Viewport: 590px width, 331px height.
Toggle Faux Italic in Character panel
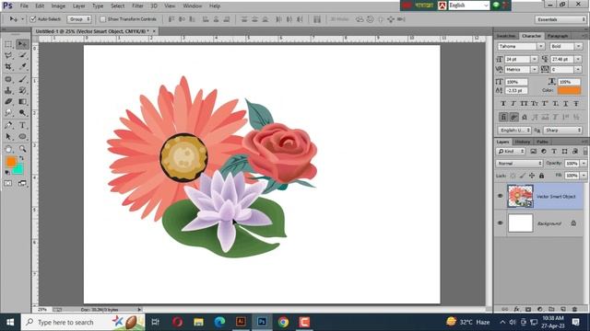(x=513, y=104)
